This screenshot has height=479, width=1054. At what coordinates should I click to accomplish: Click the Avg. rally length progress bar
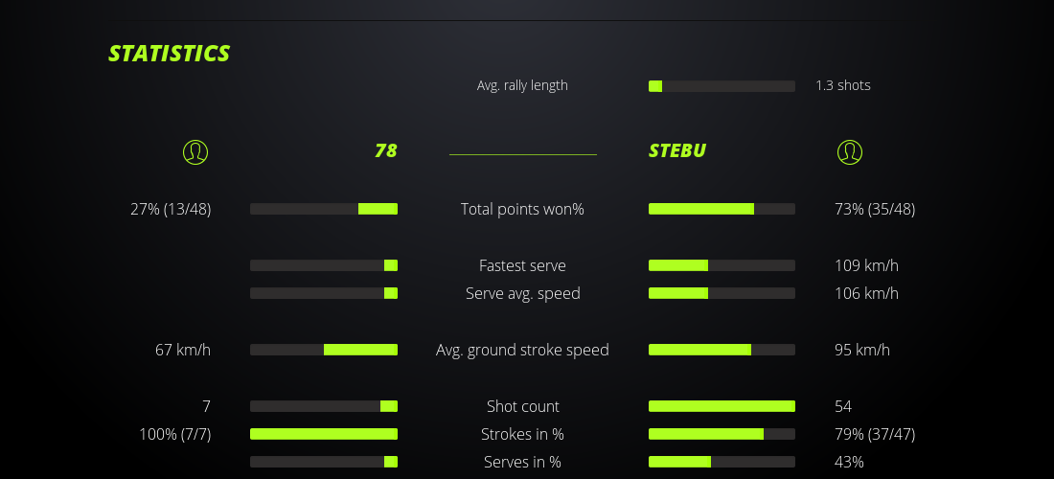pyautogui.click(x=722, y=86)
